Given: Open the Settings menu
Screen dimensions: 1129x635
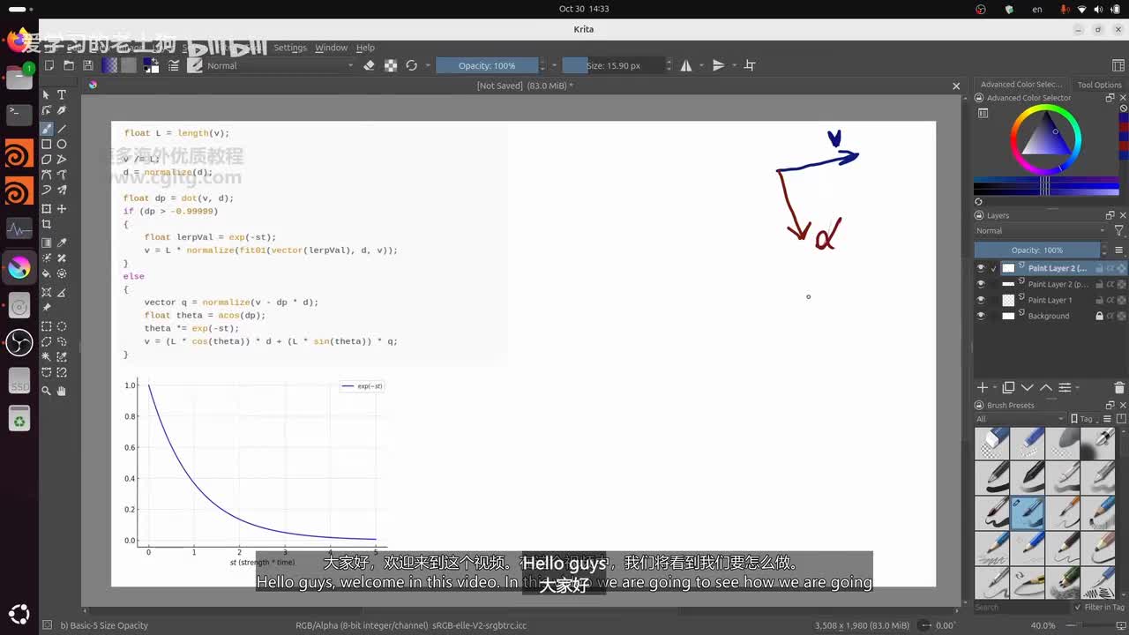Looking at the screenshot, I should [x=290, y=48].
